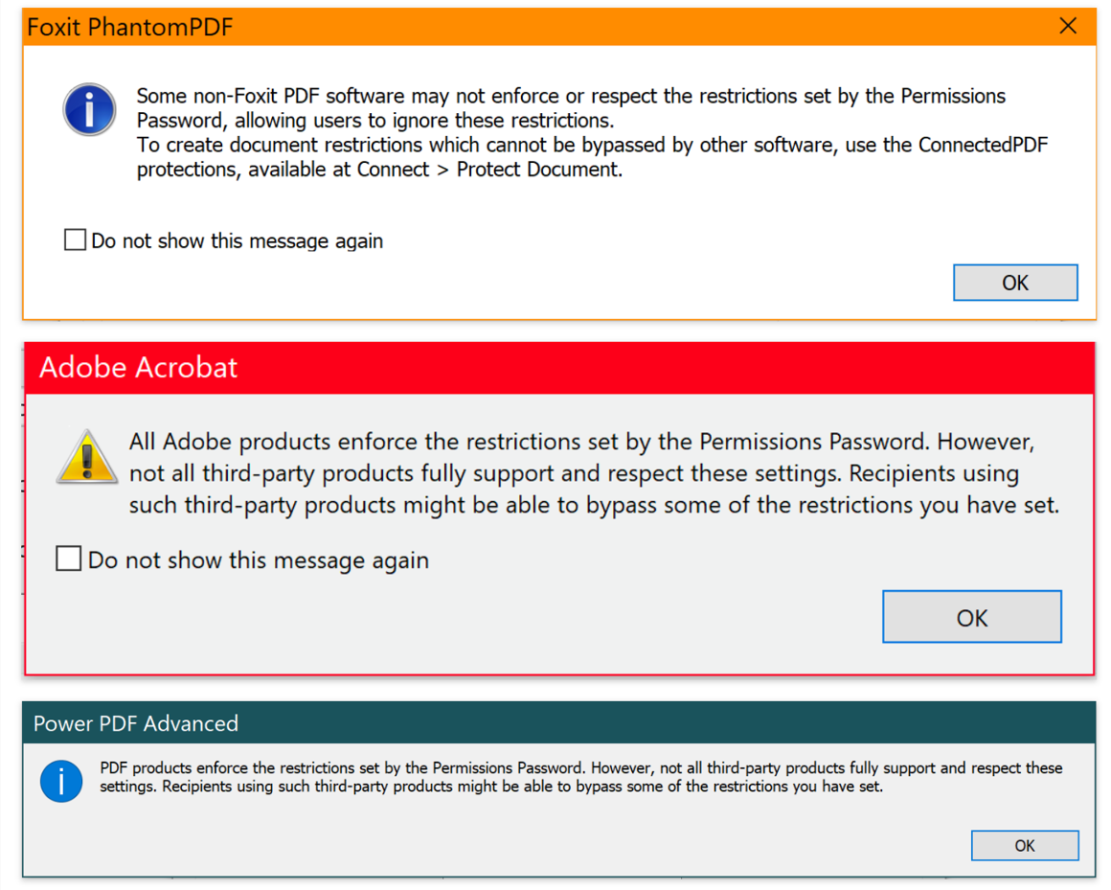Click the blue info icon in the Foxit dialog

(88, 109)
